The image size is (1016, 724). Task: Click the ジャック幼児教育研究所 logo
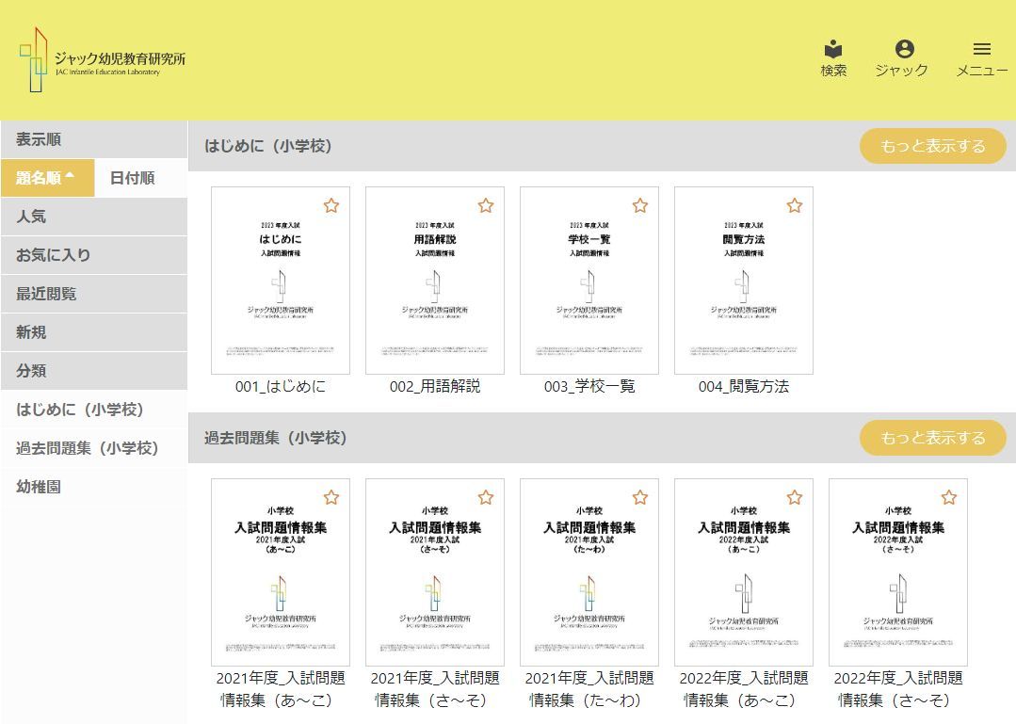103,59
